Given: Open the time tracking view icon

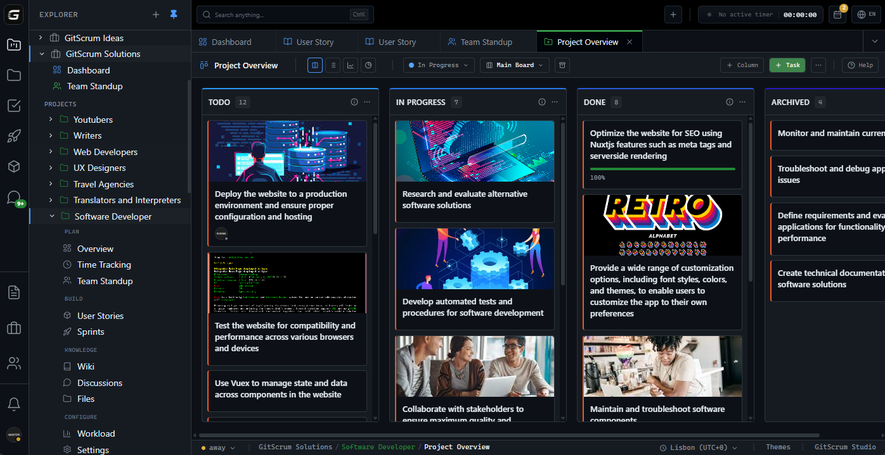Looking at the screenshot, I should point(368,65).
